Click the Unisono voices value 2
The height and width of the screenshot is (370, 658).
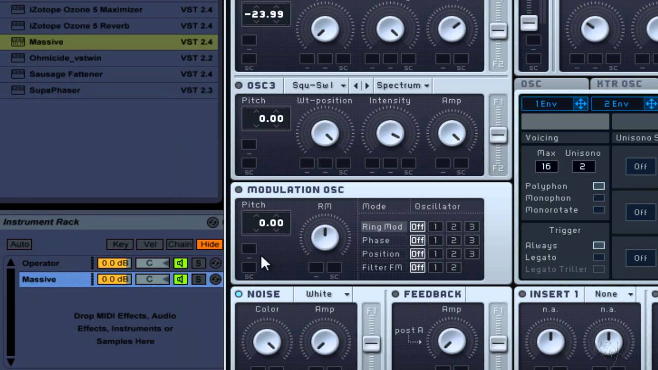(x=583, y=166)
